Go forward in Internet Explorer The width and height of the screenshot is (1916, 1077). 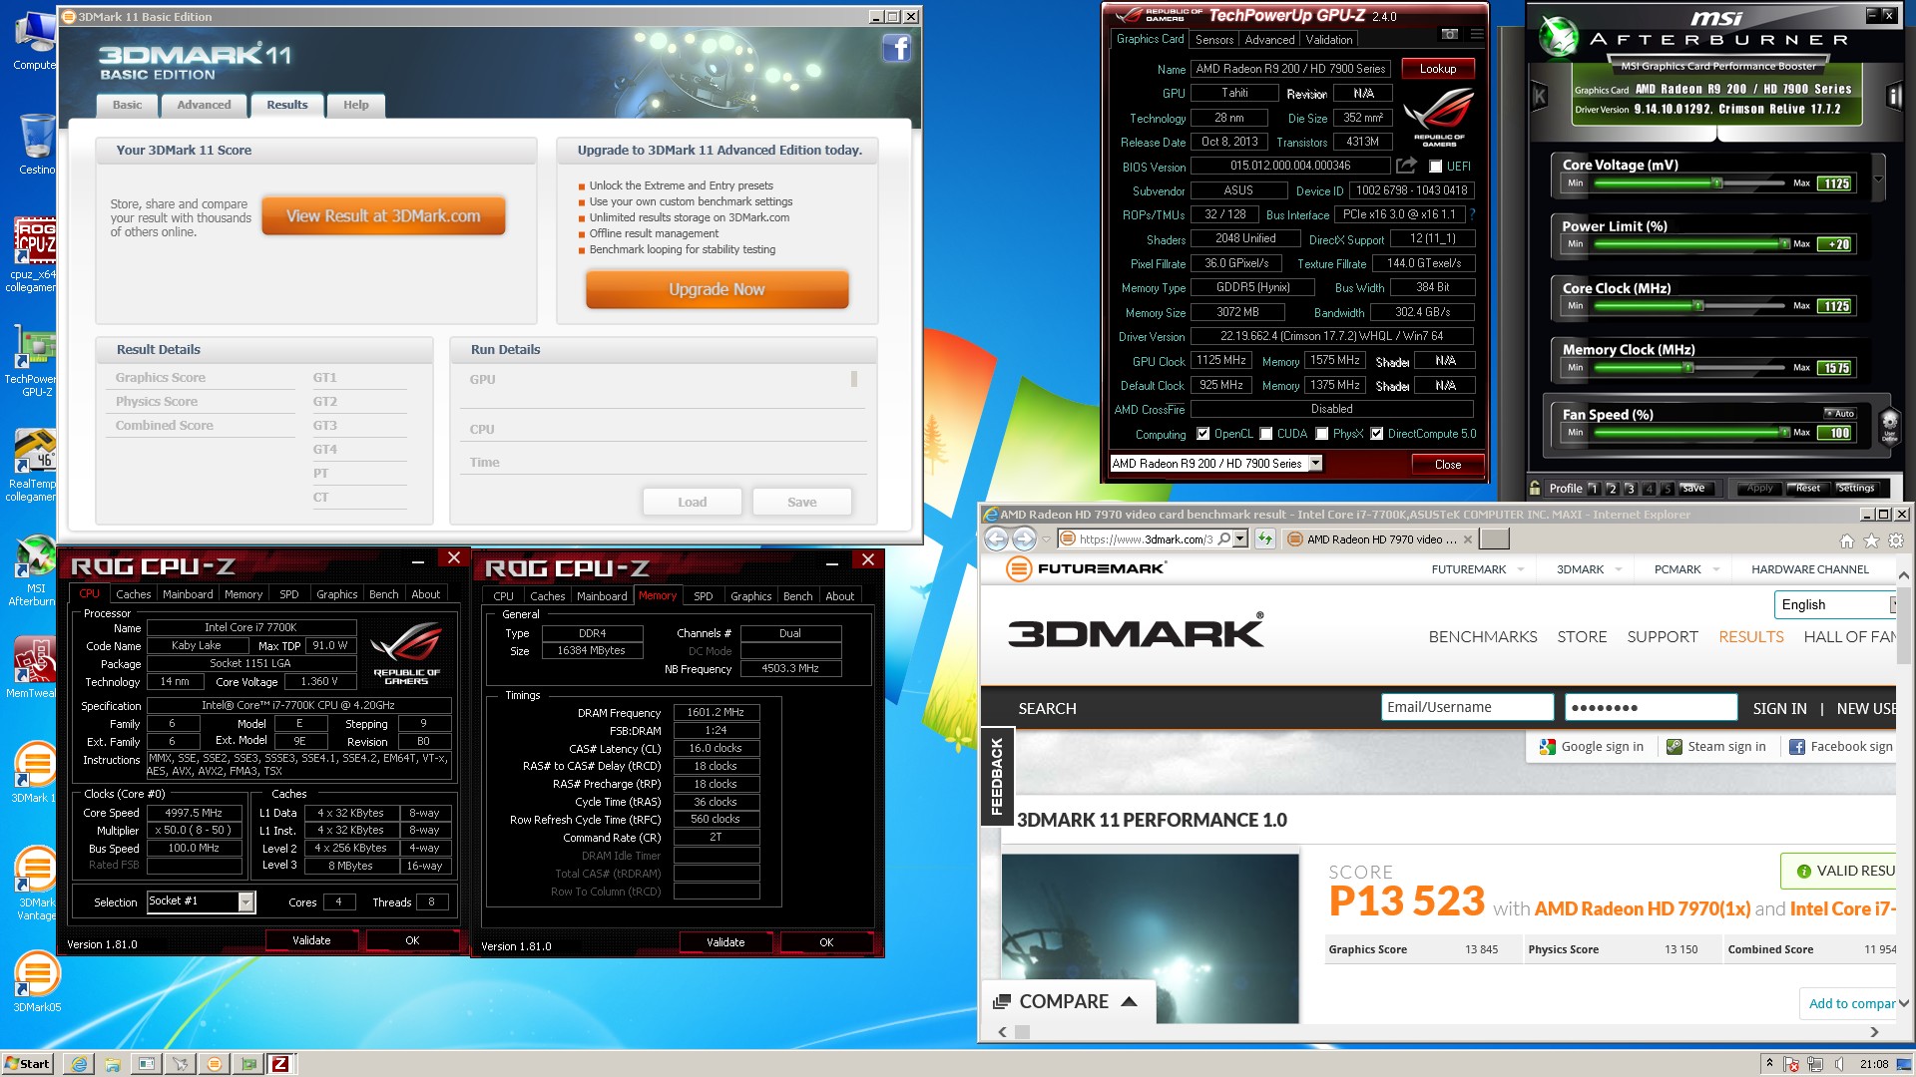click(1024, 539)
